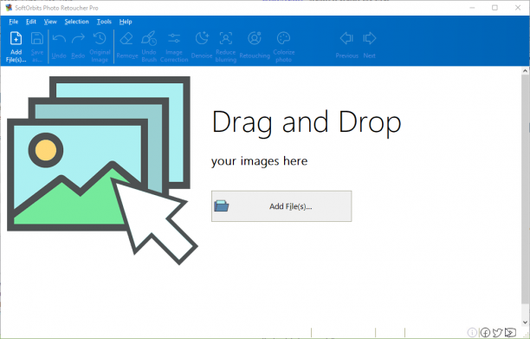Open the Edit menu
The height and width of the screenshot is (339, 530).
click(31, 22)
